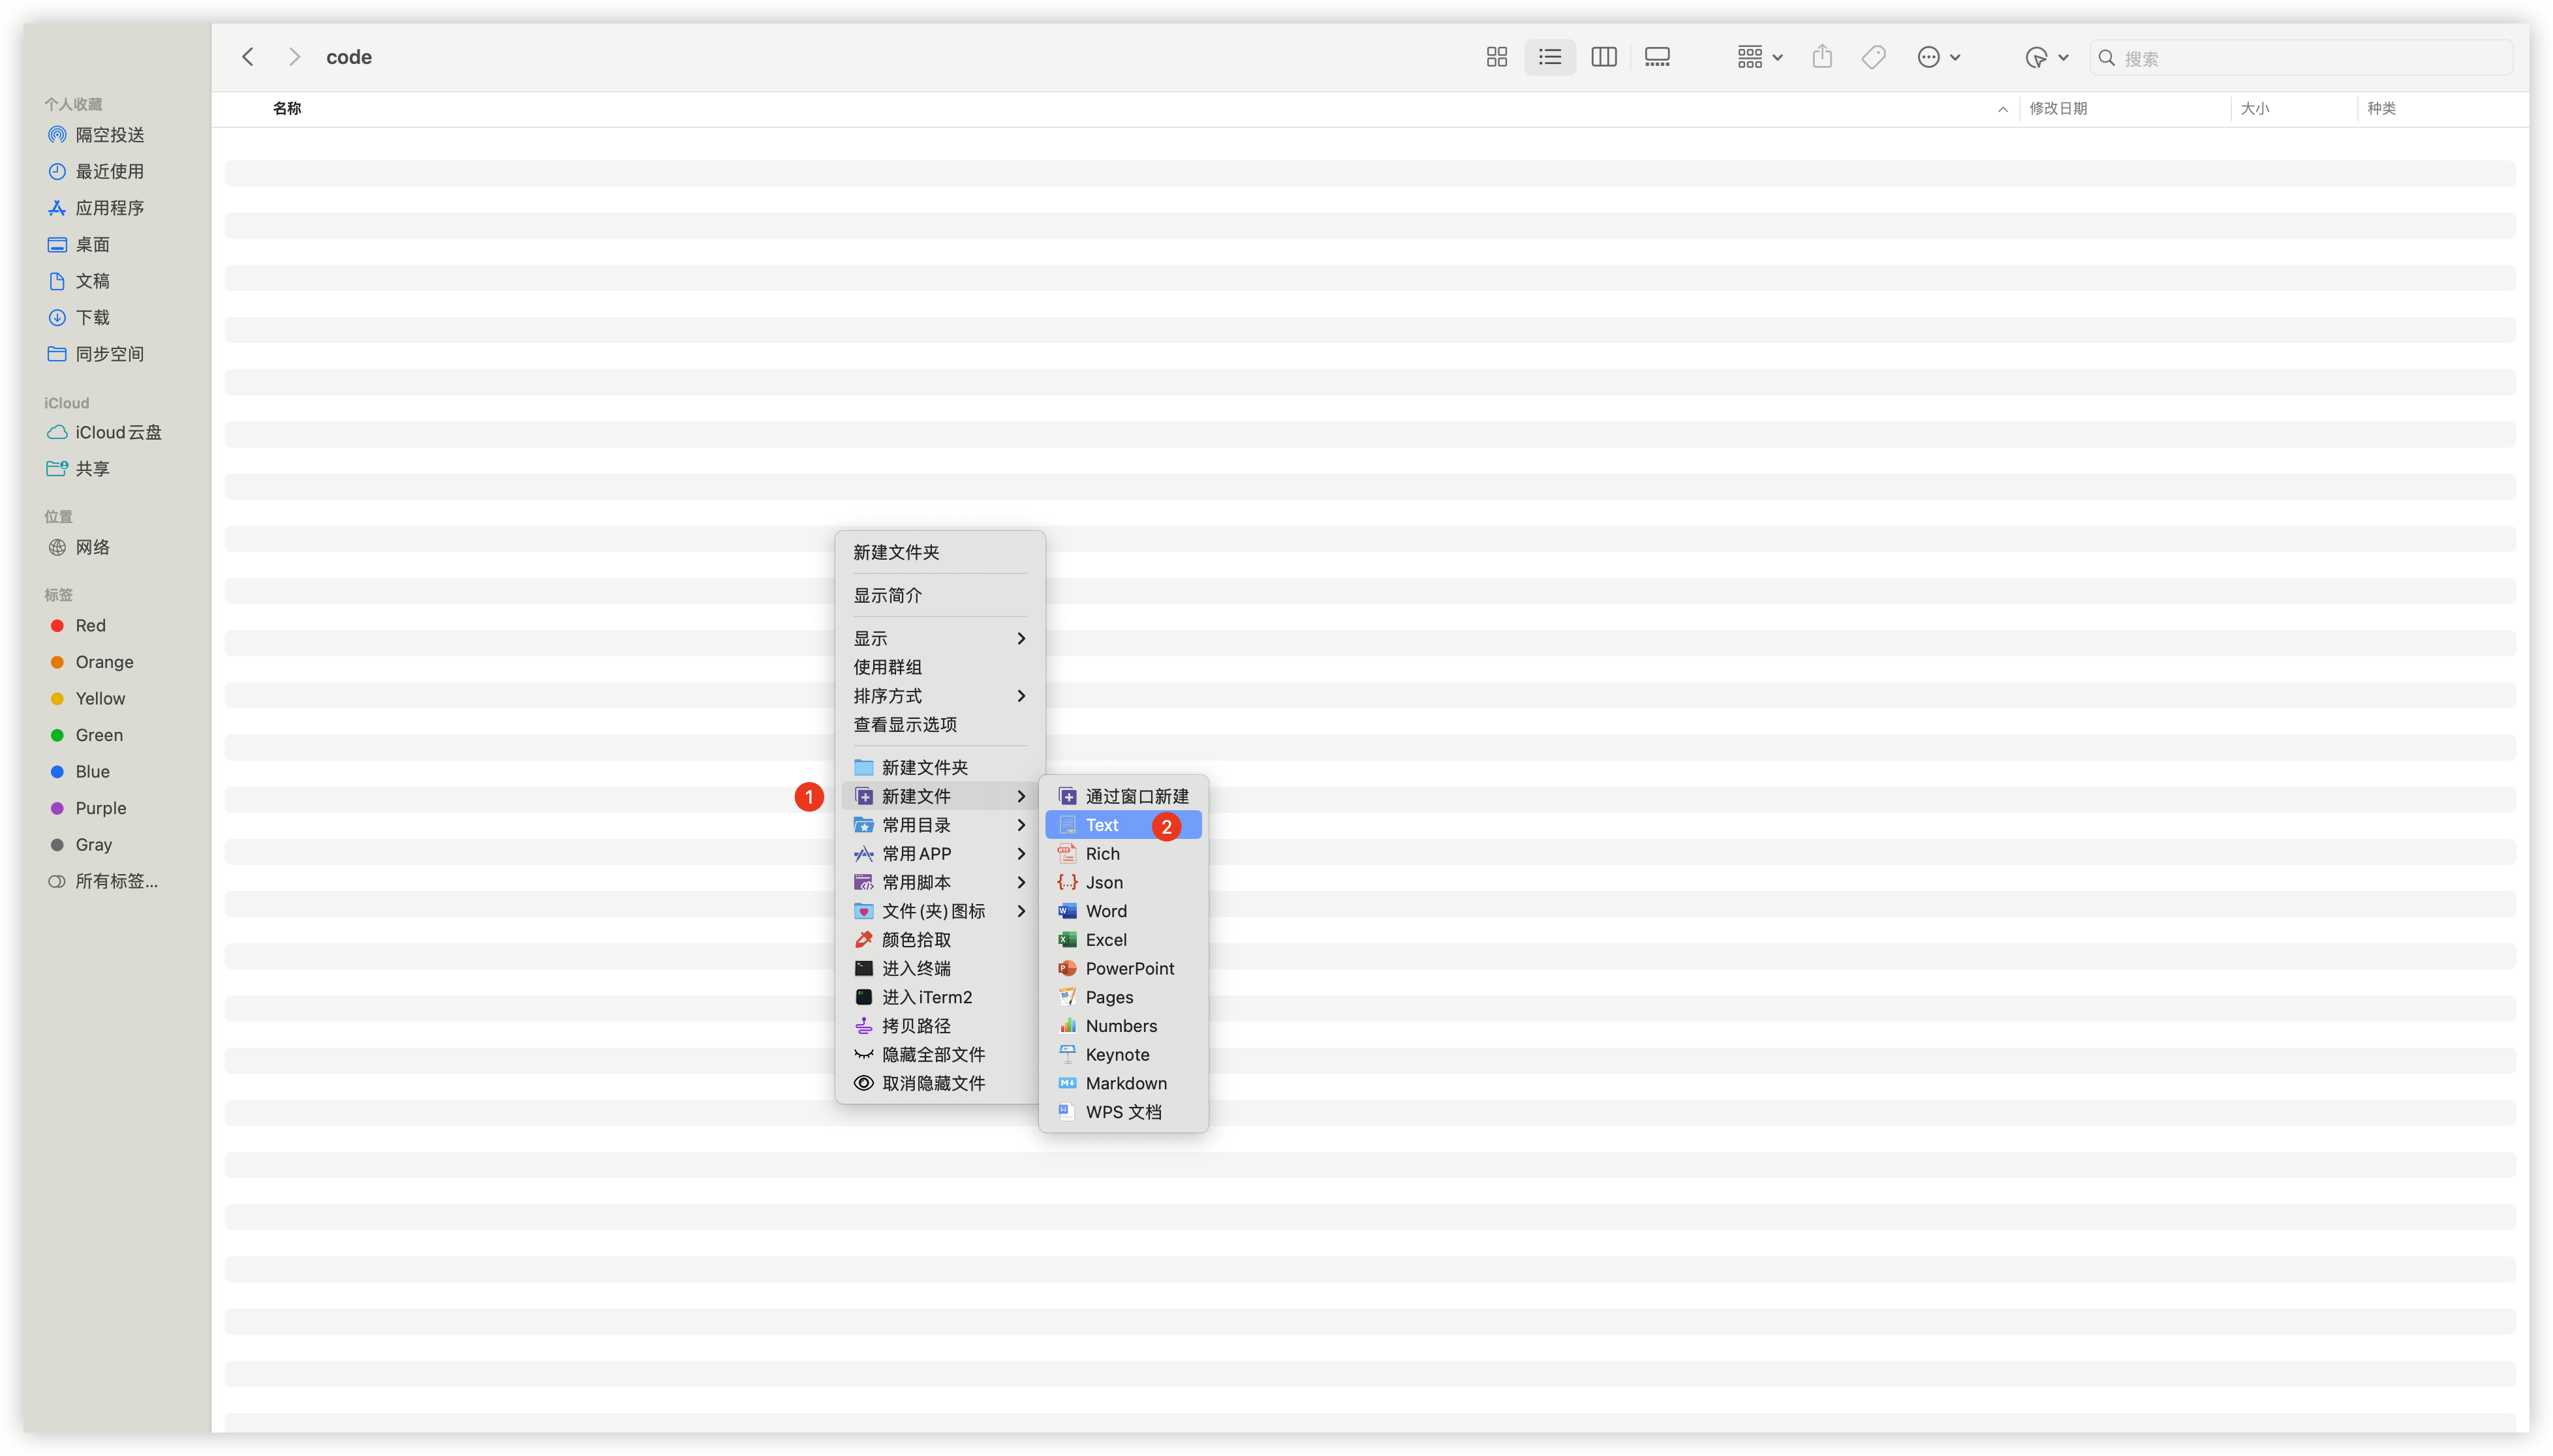Select Markdown file type in submenu
Screen dimensions: 2553x1456
pos(1126,1083)
